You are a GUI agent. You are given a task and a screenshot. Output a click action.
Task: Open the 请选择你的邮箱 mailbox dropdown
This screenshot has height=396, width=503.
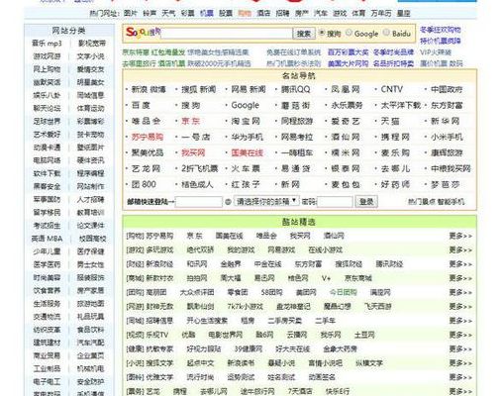pyautogui.click(x=266, y=201)
